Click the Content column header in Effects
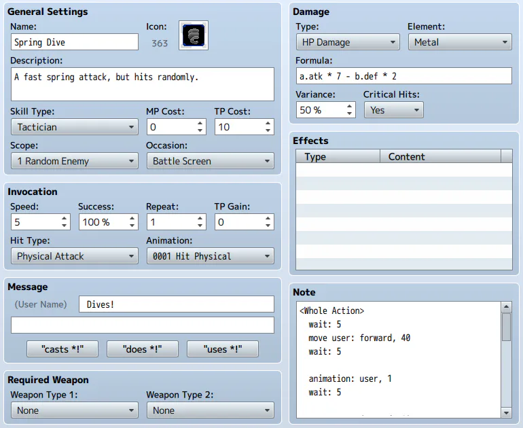 pos(440,156)
